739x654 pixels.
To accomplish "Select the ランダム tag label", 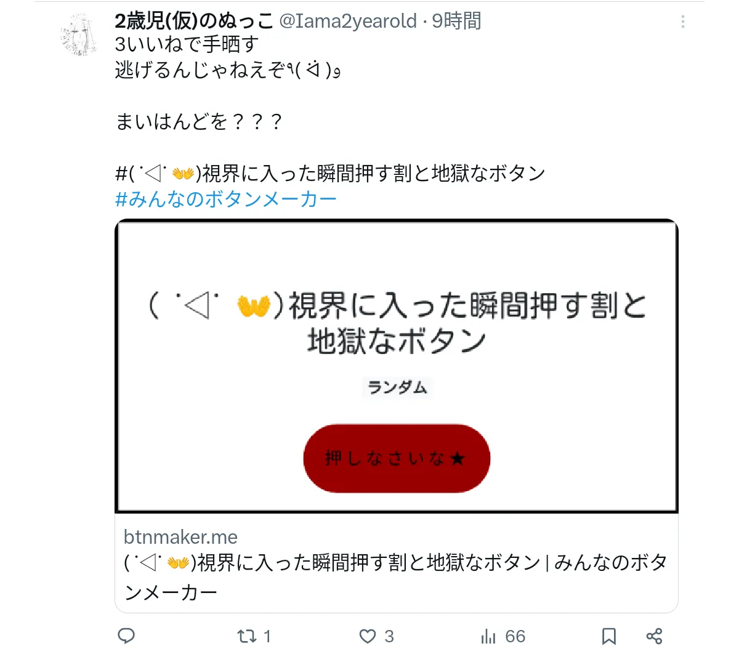I will [x=397, y=387].
